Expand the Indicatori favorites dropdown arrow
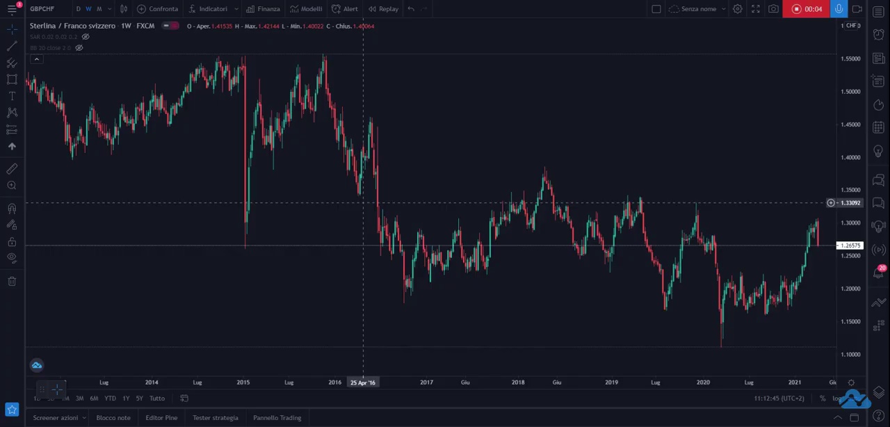The width and height of the screenshot is (890, 427). coord(236,9)
